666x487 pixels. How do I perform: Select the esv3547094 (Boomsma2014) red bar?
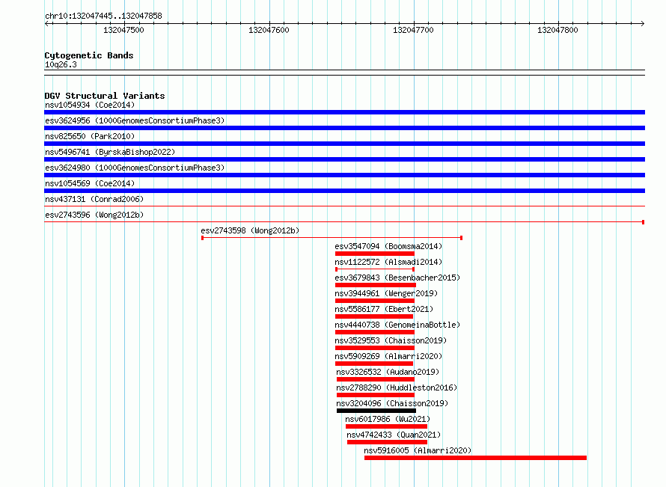click(x=375, y=254)
